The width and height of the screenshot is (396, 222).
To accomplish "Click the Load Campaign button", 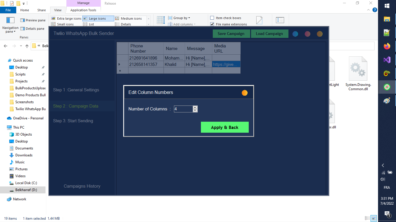I will coord(269,34).
